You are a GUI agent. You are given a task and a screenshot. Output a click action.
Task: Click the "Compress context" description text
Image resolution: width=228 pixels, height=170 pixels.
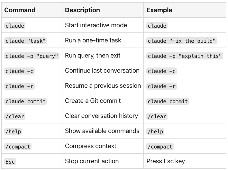click(x=91, y=146)
